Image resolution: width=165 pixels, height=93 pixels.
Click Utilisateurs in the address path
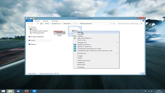[67, 24]
